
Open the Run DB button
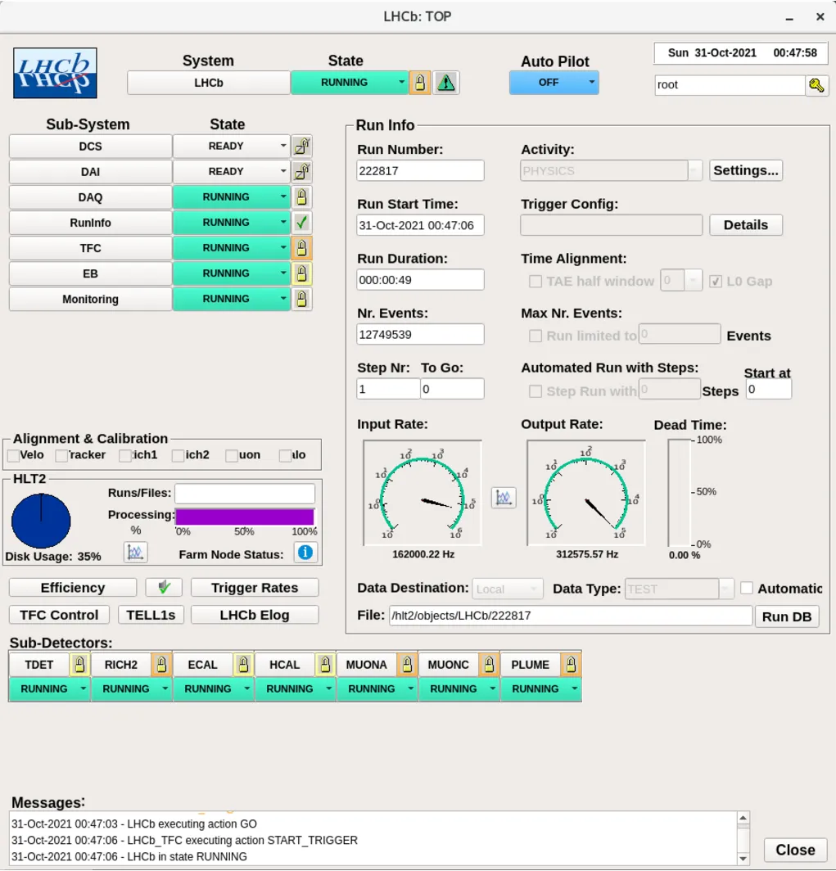click(x=787, y=616)
